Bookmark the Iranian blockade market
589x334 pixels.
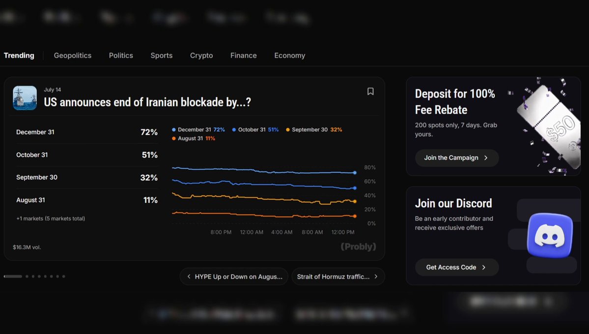tap(370, 91)
